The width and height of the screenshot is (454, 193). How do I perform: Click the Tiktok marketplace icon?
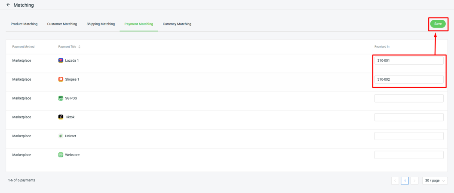[x=61, y=117]
